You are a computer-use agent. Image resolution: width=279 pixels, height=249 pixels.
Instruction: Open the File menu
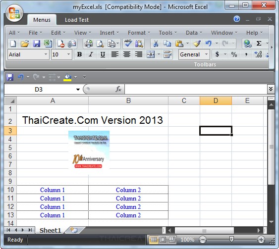pos(35,33)
